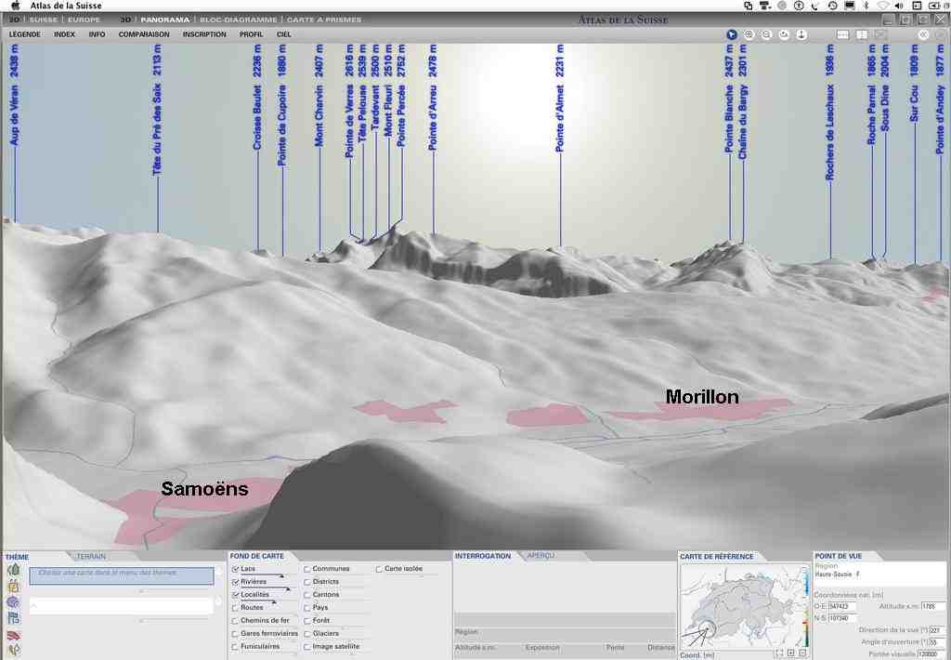Click the zoom in magnifier icon
This screenshot has height=660, width=951.
pos(749,34)
